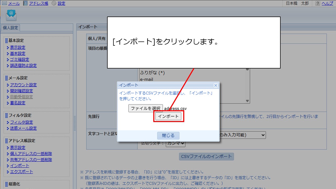336x189 pixels.
Task: Click the 最適化 section header
Action: tap(14, 184)
